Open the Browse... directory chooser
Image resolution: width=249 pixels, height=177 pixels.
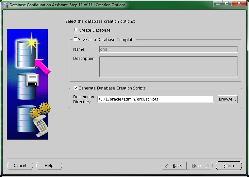[227, 99]
